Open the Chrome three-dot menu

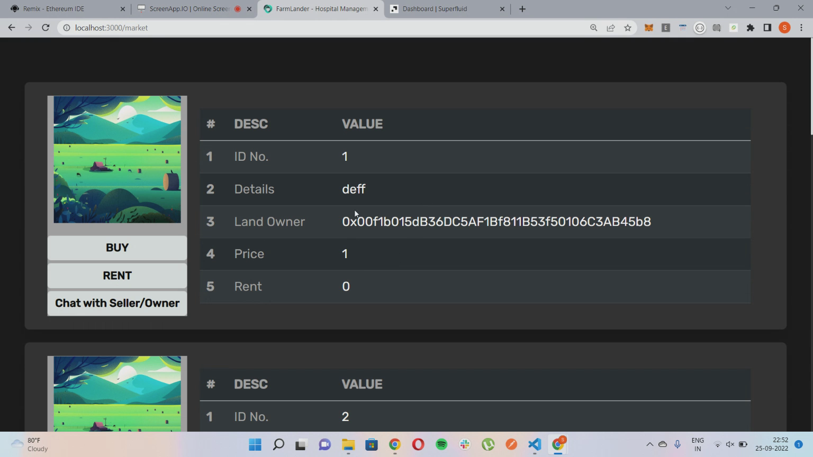801,28
